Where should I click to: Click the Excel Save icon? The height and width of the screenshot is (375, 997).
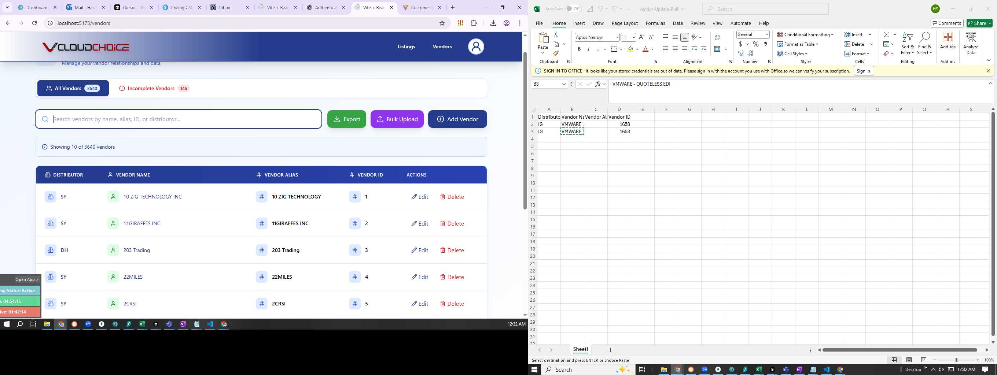click(x=589, y=8)
